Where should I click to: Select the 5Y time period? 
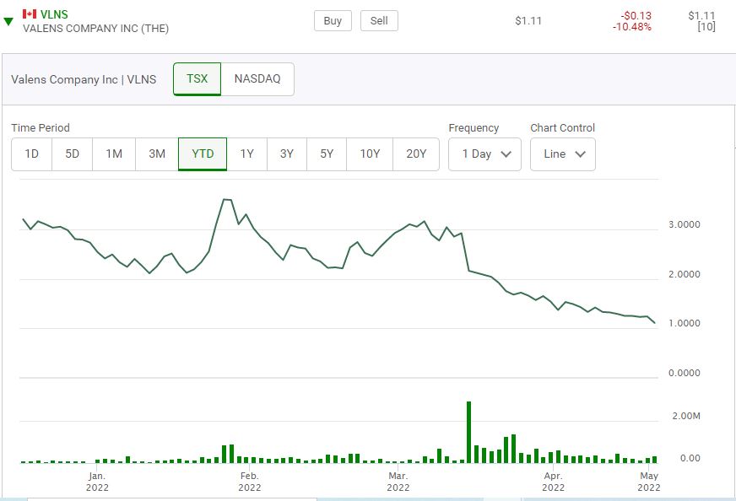point(327,154)
